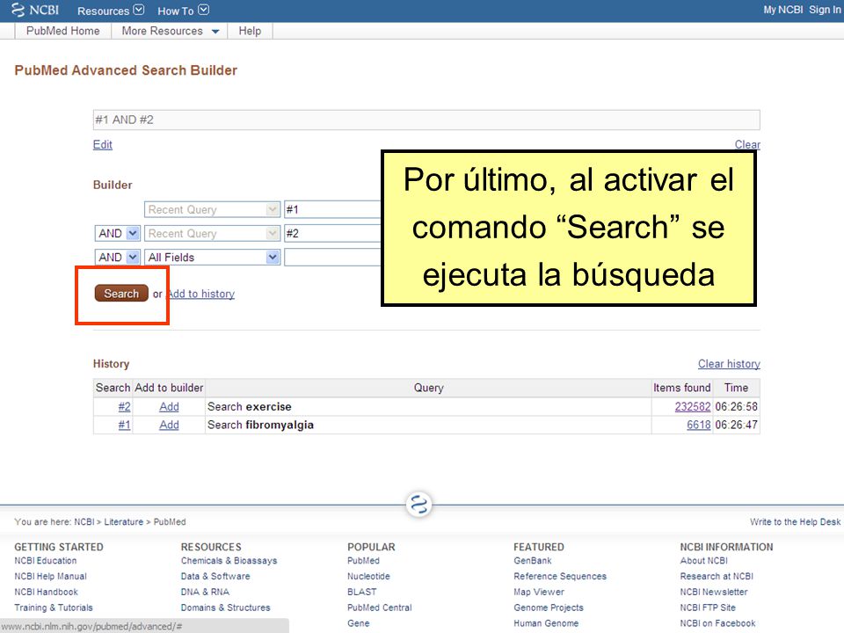Viewport: 844px width, 633px height.
Task: Click Edit link under query box
Action: coord(102,144)
